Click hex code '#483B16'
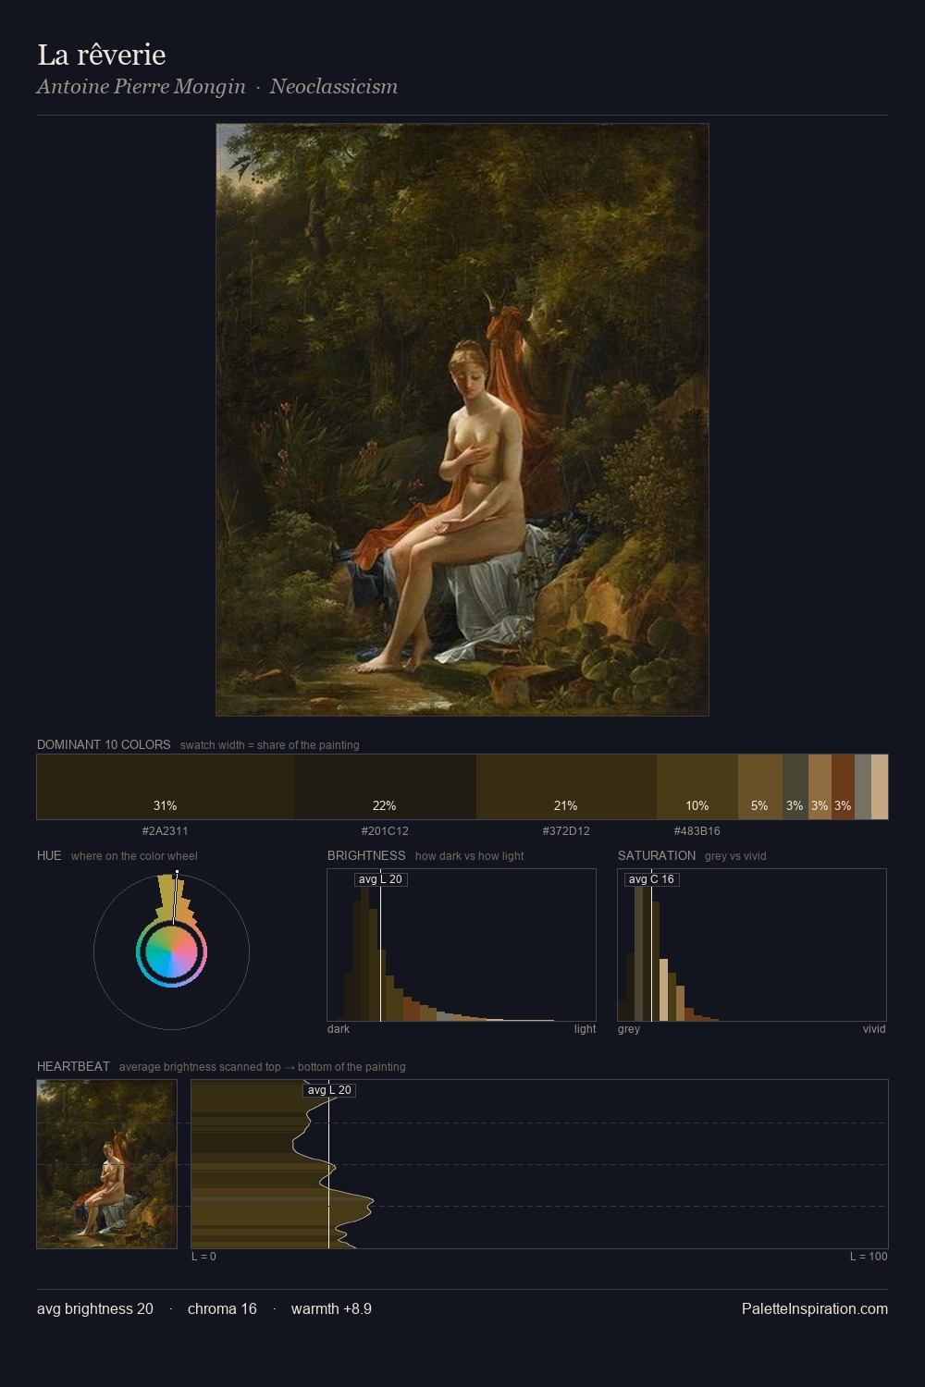Viewport: 925px width, 1387px height. click(x=697, y=830)
